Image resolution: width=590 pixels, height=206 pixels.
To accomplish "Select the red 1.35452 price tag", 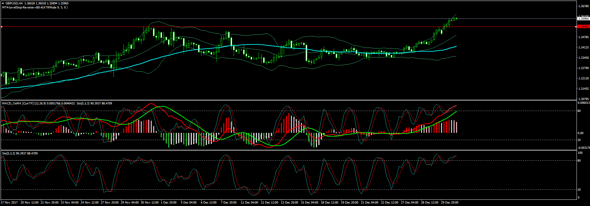I will tap(583, 27).
